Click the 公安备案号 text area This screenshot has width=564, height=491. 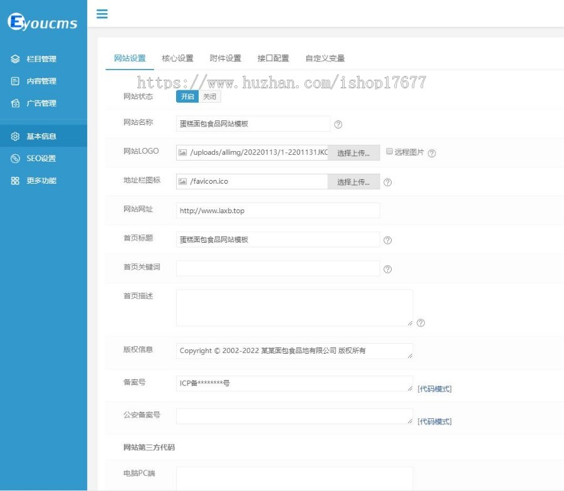coord(295,416)
